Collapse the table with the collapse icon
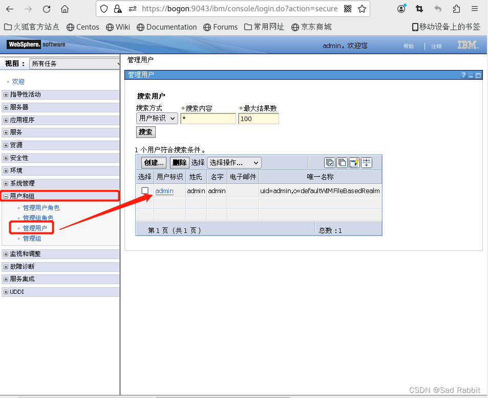The width and height of the screenshot is (488, 398). pos(367,162)
